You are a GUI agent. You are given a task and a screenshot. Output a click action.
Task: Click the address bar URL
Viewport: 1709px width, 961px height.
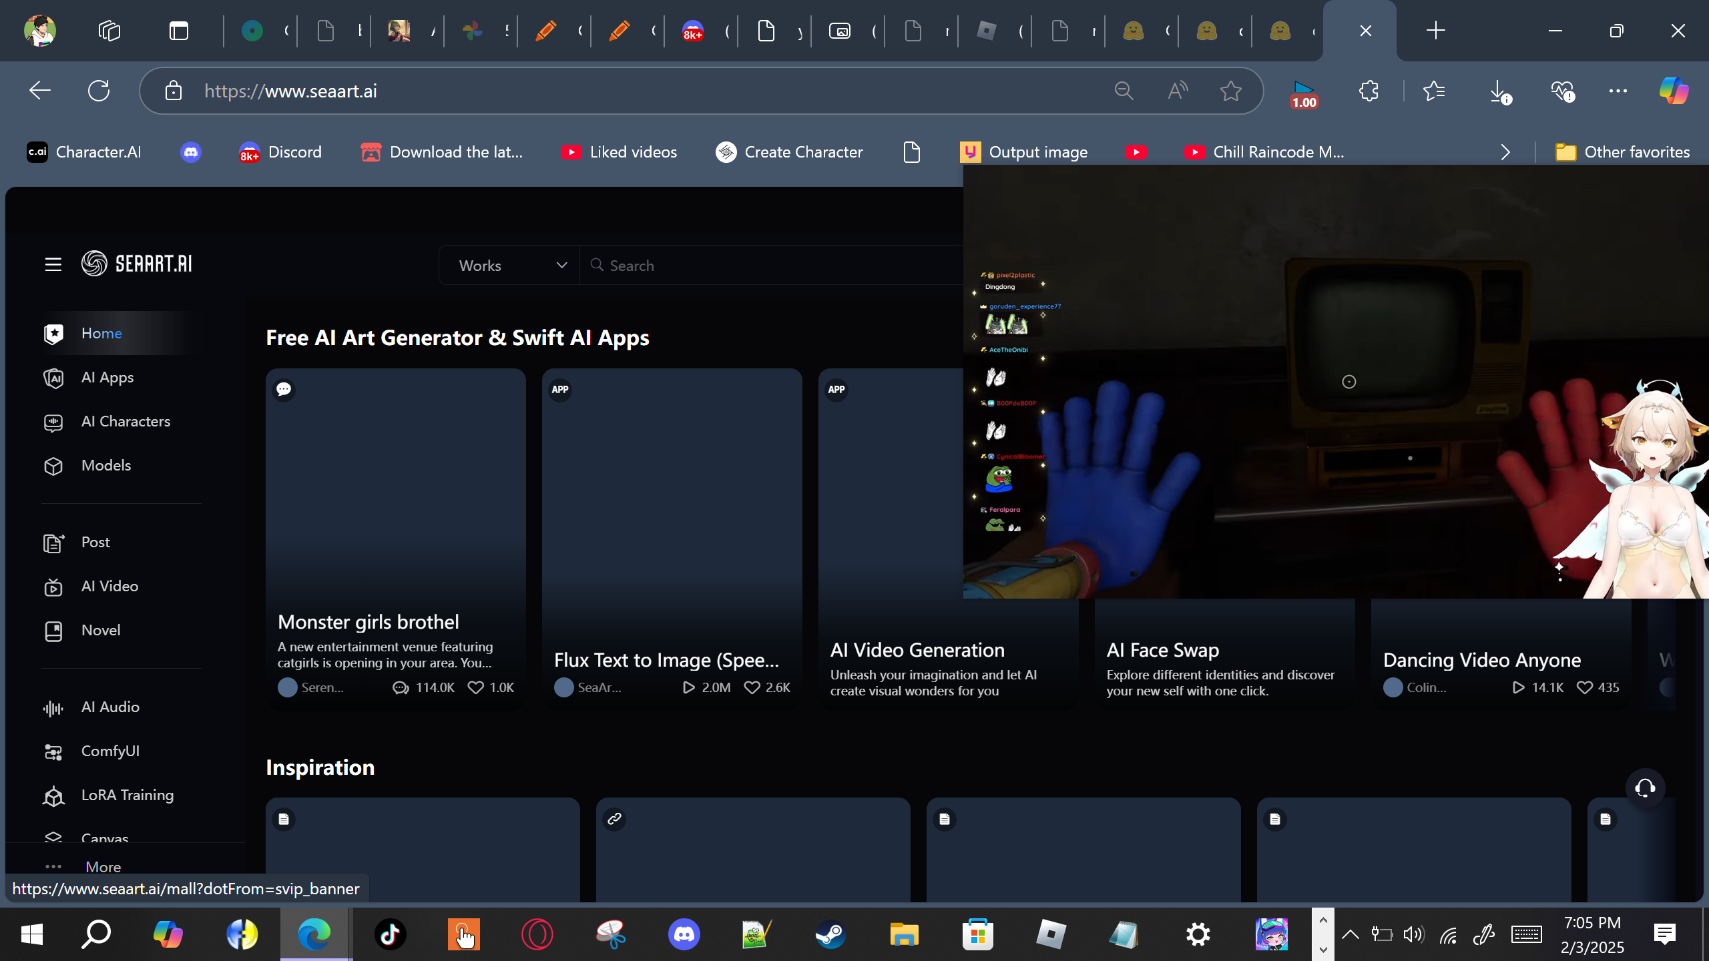290,91
